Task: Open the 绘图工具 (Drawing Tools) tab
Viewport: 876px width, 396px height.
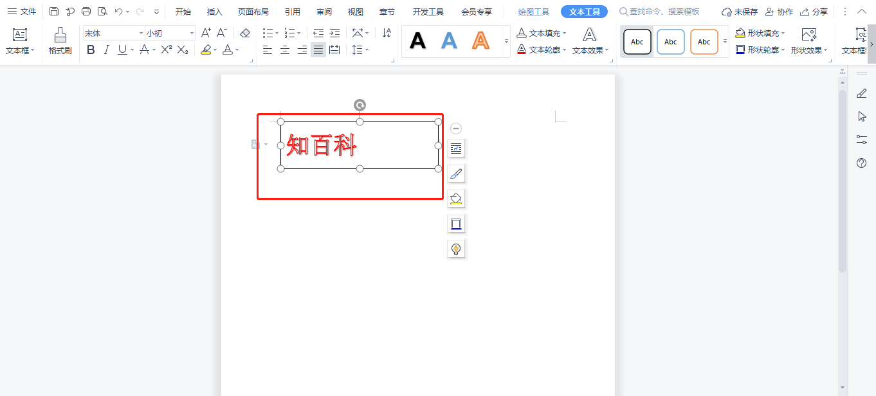Action: [534, 12]
